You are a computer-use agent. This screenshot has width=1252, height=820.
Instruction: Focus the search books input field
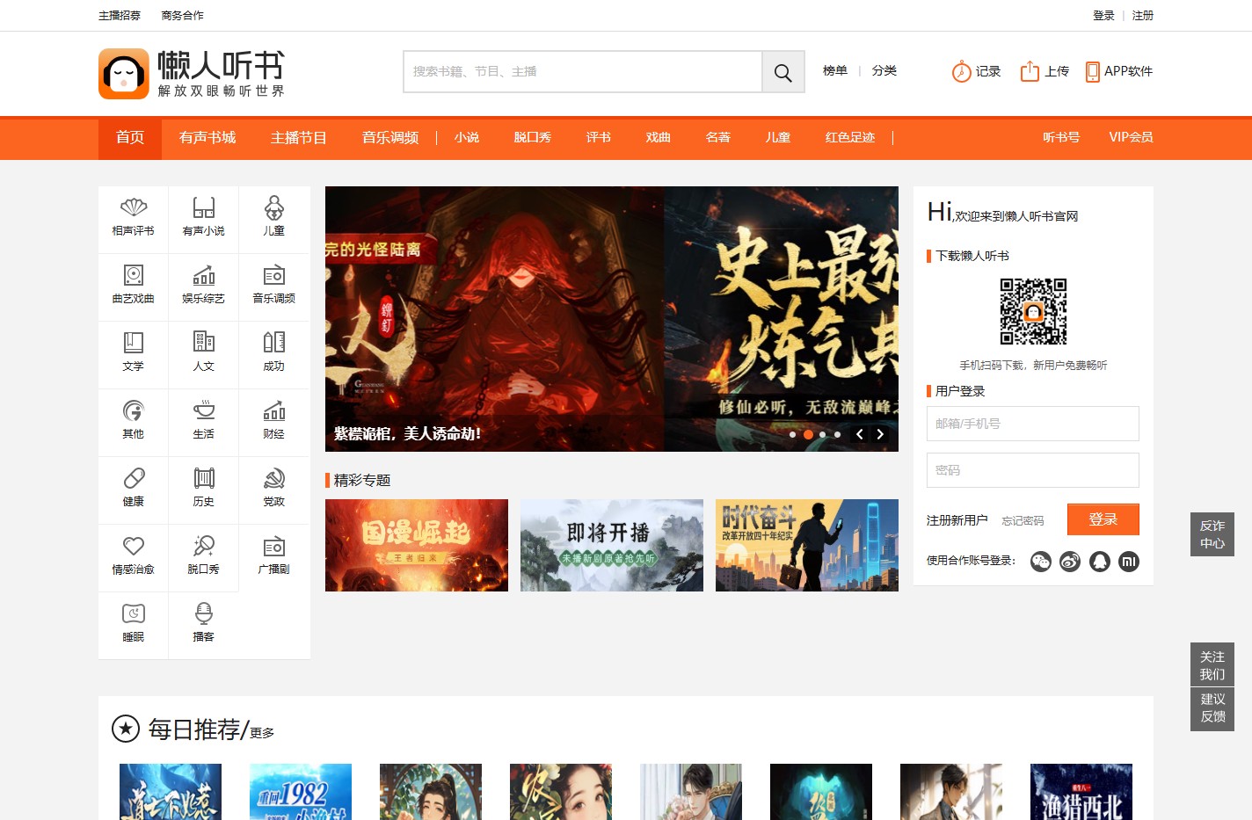tap(583, 72)
